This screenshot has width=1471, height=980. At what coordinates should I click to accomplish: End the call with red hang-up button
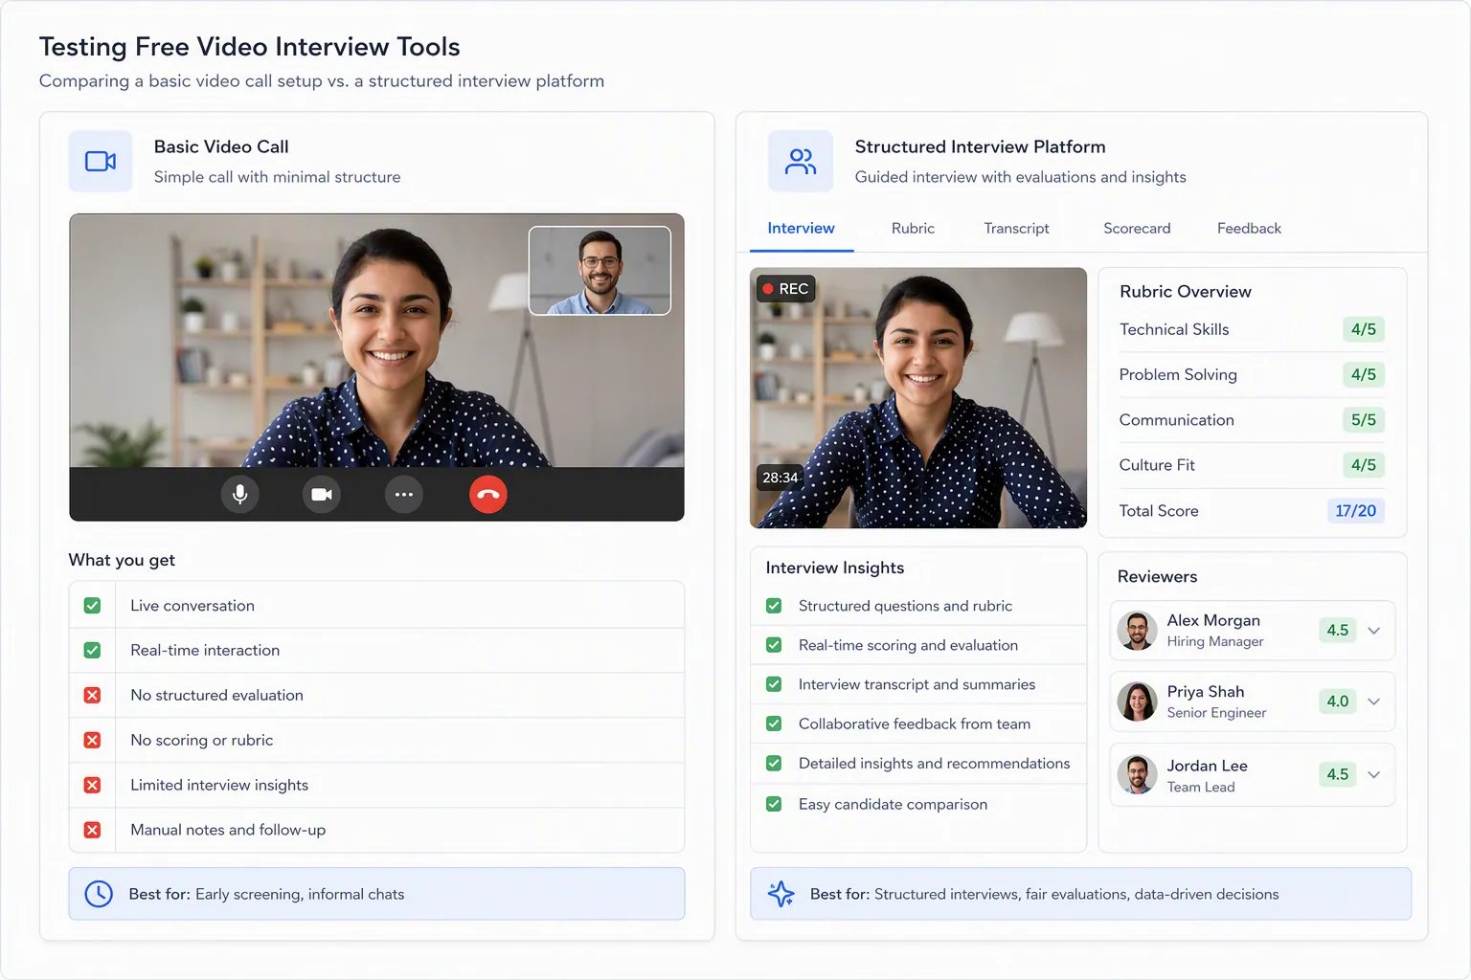488,494
